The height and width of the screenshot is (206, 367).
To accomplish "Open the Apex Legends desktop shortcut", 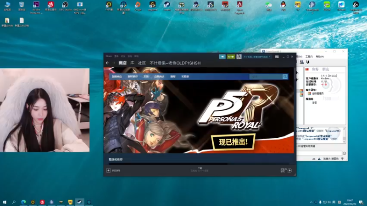I will 239,7.
